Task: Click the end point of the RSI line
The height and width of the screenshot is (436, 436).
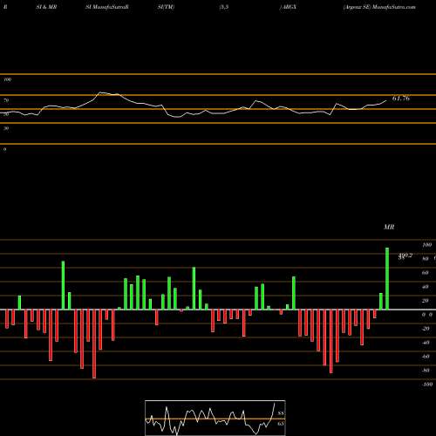Action: [x=386, y=100]
